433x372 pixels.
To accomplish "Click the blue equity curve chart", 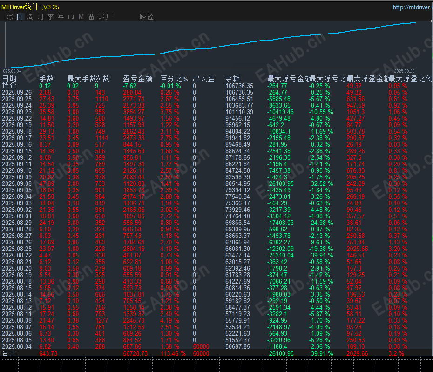I will (210, 45).
